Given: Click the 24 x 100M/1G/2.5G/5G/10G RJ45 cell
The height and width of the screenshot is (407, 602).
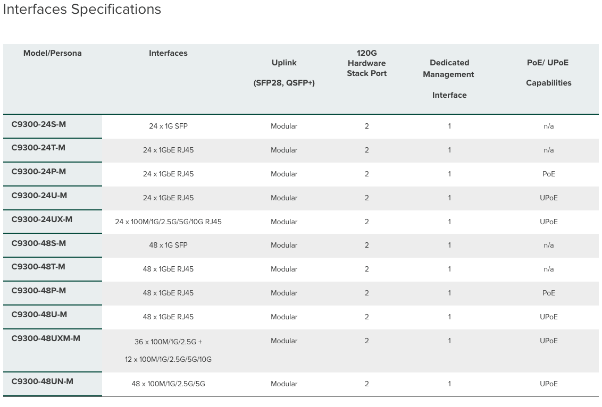Looking at the screenshot, I should [x=168, y=222].
